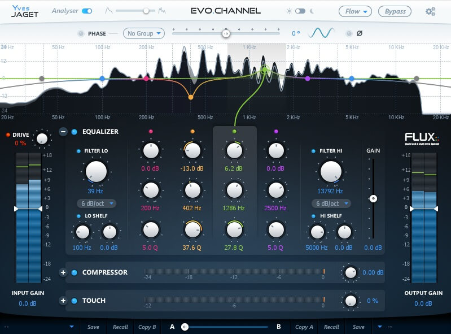
Task: Collapse the EQUALIZER section
Action: coord(63,132)
